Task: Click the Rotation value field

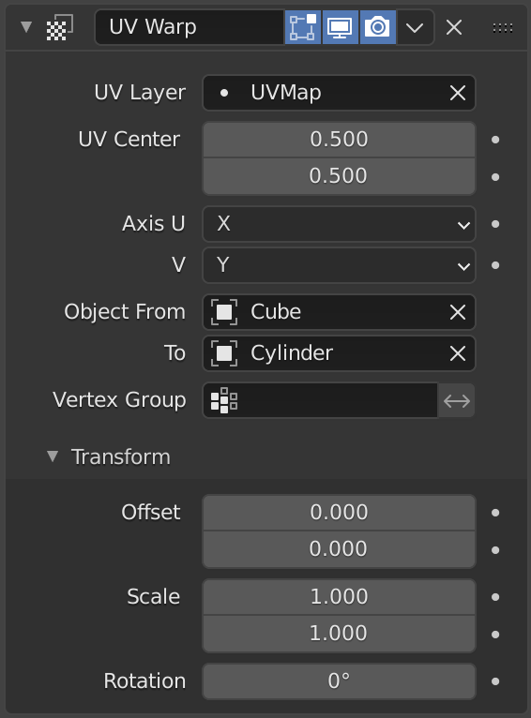Action: [x=339, y=681]
